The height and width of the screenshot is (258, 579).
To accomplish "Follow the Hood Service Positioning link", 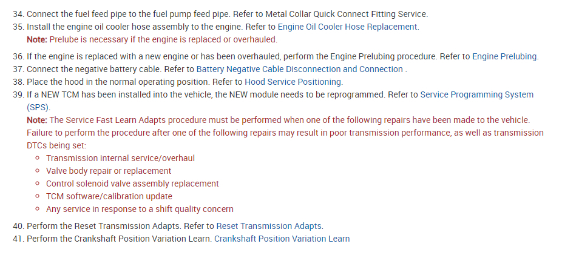I will 293,82.
